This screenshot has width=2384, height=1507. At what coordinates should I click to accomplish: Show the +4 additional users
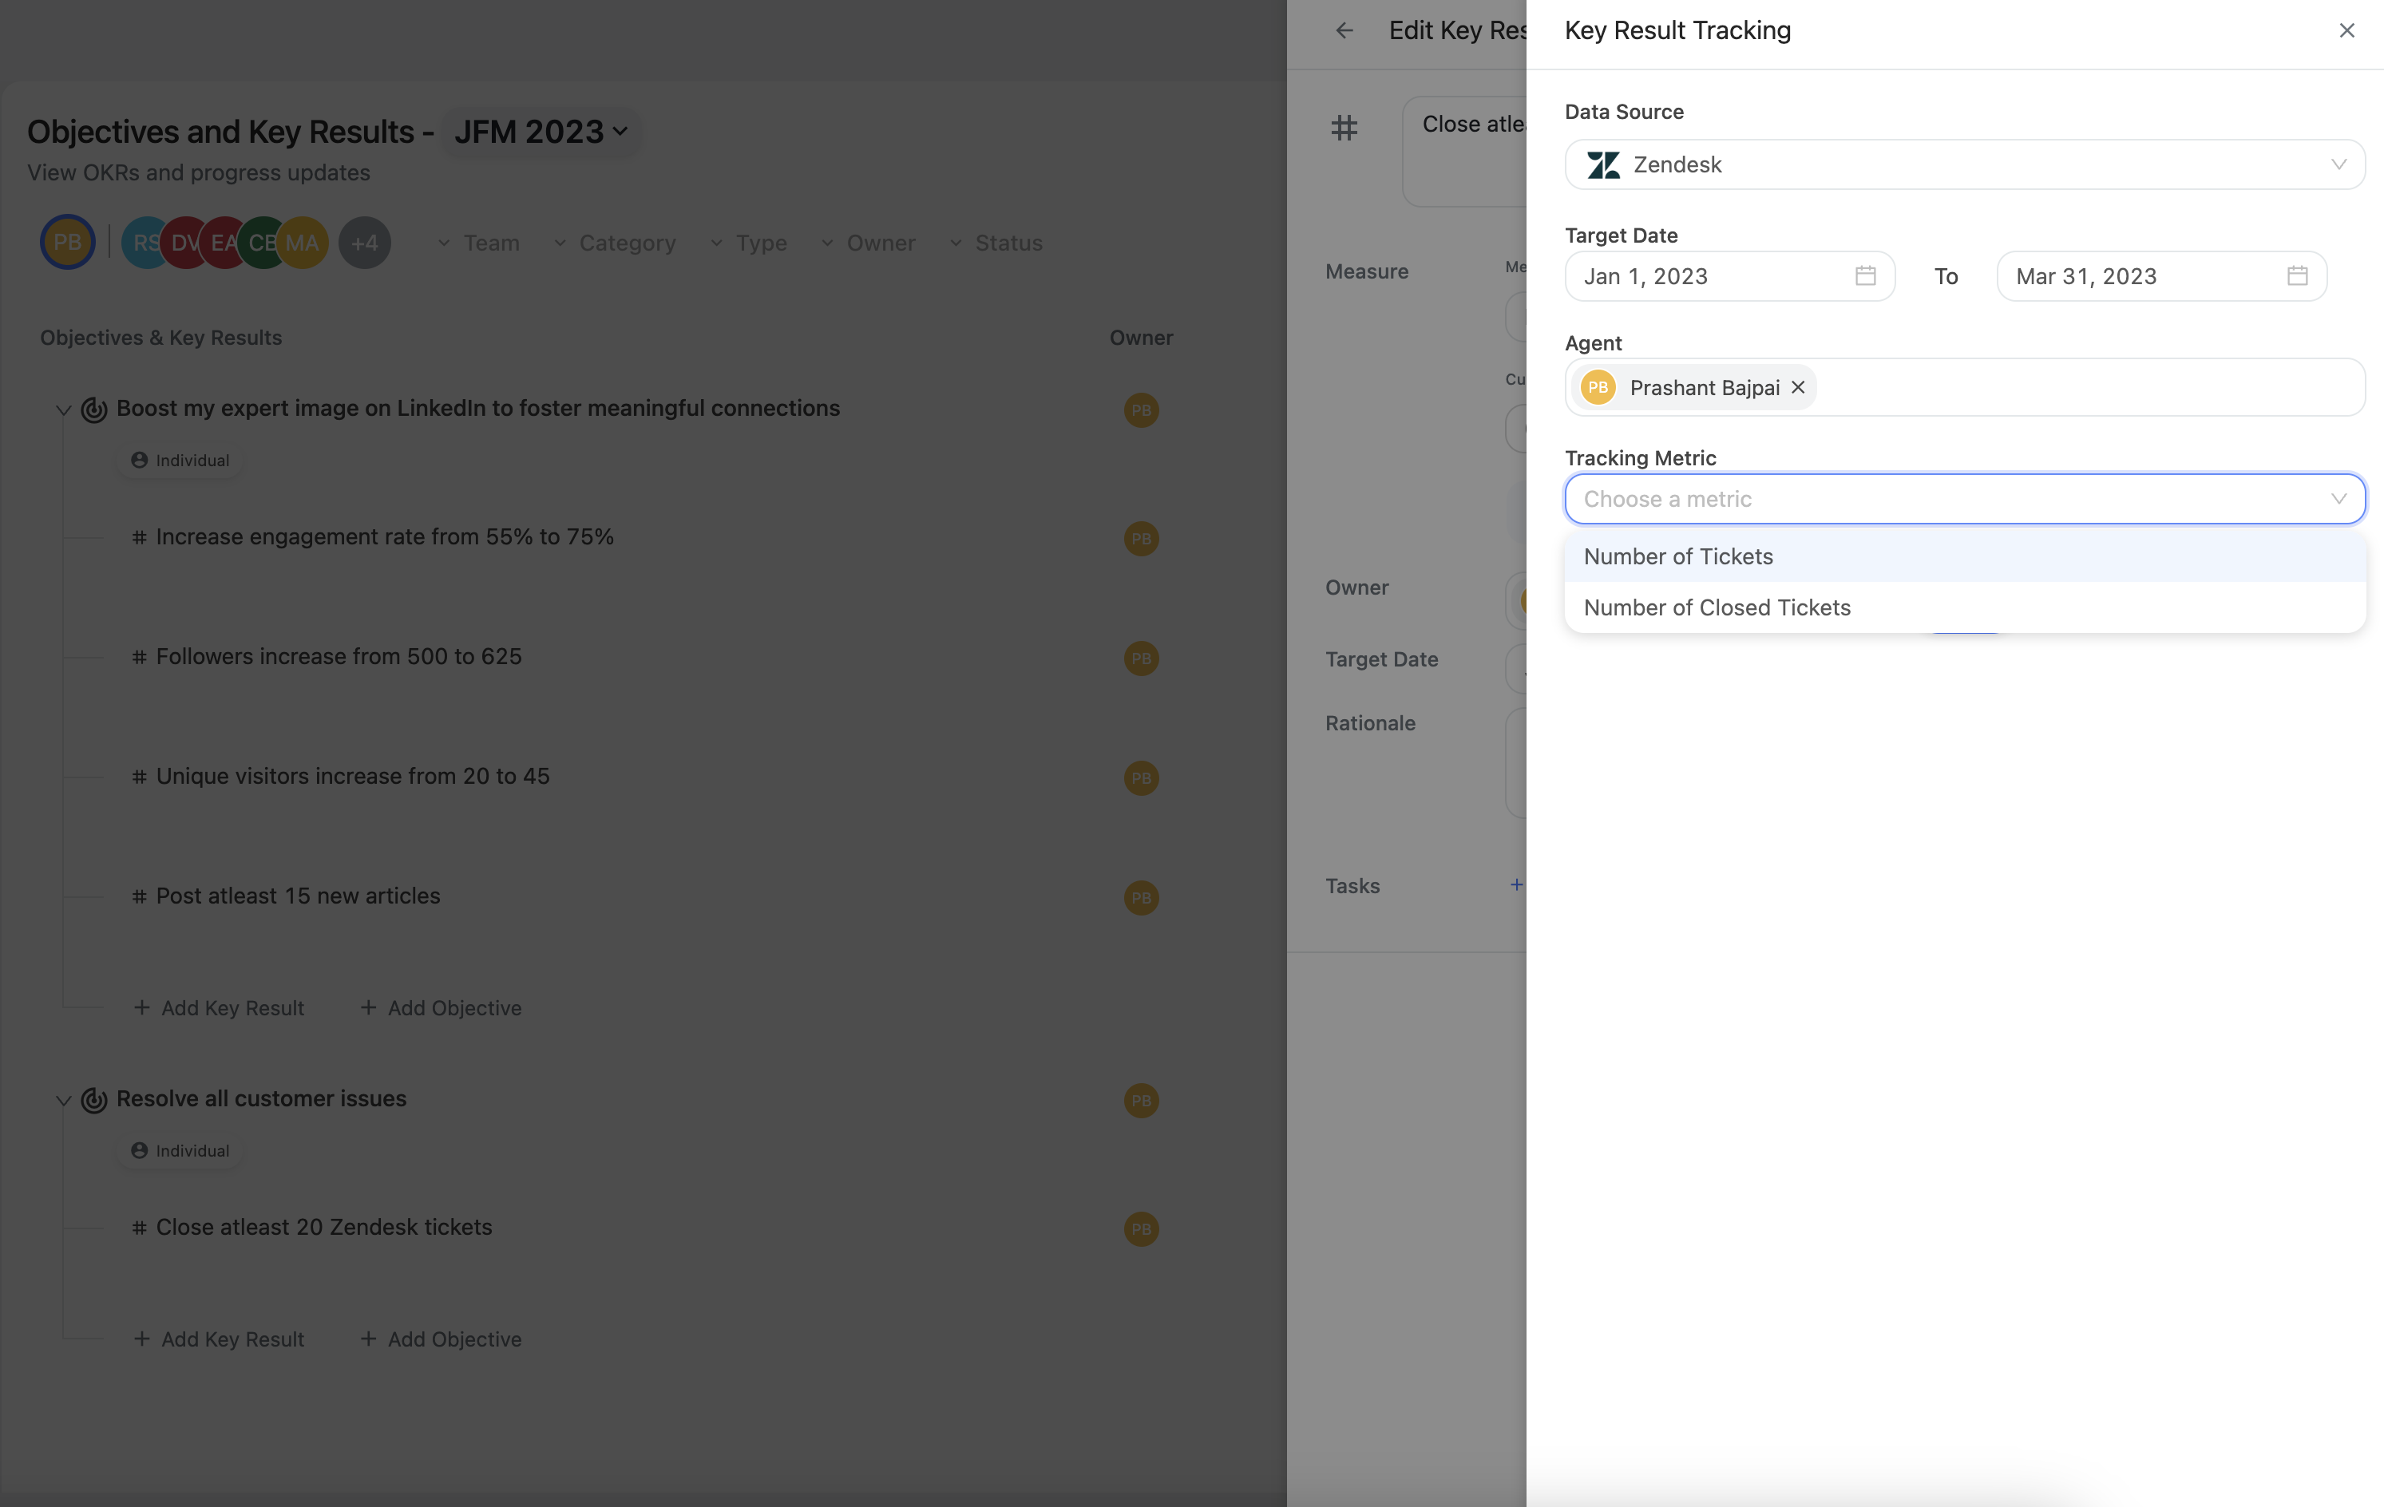click(364, 243)
